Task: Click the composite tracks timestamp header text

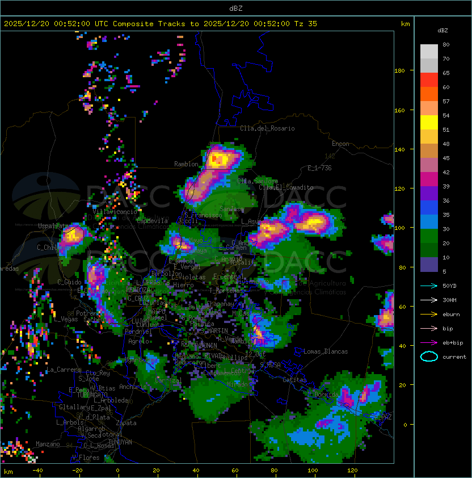Action: coord(161,23)
